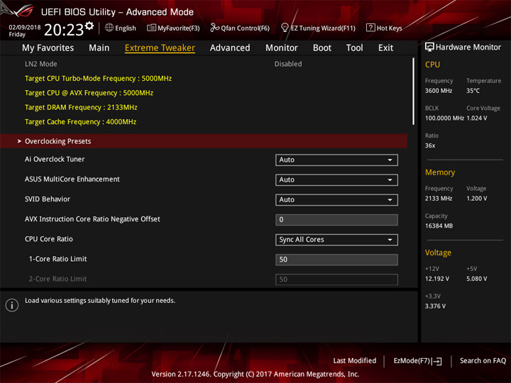
Task: Click ASUS MultiCore Enhancement label
Action: point(72,179)
